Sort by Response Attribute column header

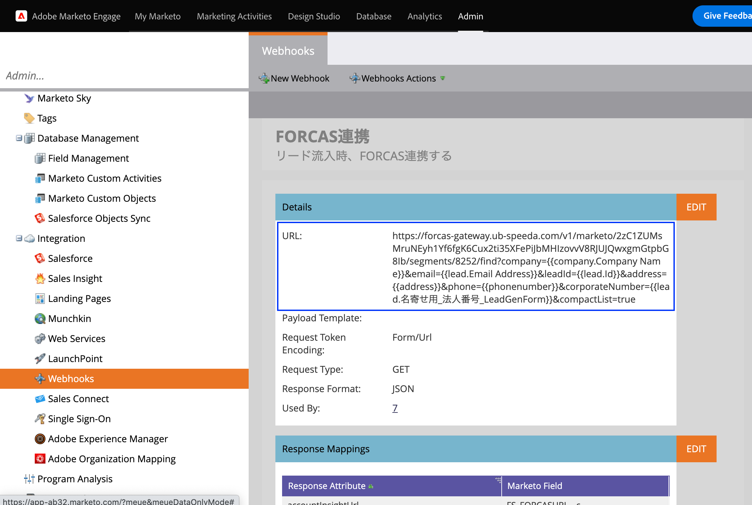(x=327, y=486)
